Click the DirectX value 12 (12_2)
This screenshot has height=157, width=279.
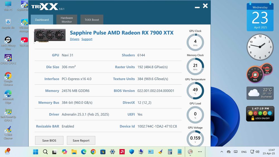click(144, 103)
